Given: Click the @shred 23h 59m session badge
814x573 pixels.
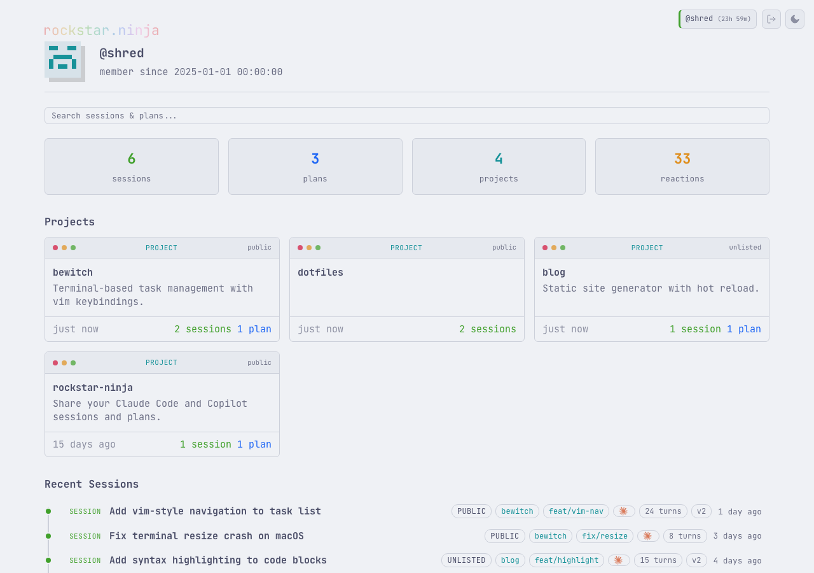Looking at the screenshot, I should 717,18.
